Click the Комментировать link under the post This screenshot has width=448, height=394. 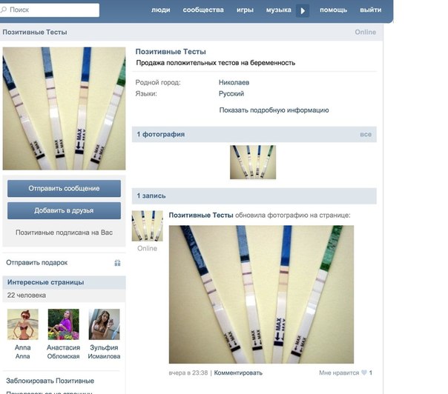[238, 373]
